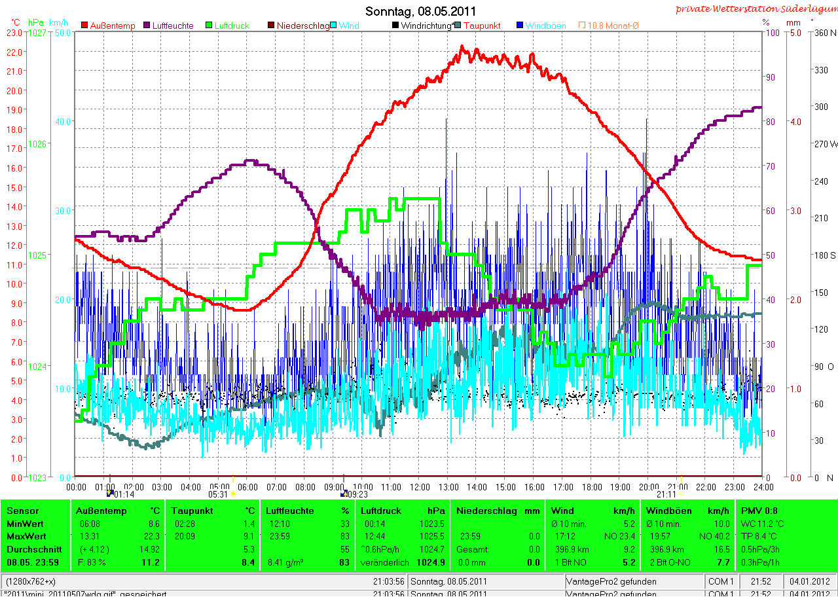The image size is (838, 597).
Task: Click the black Windrichtung legend square
Action: point(395,26)
